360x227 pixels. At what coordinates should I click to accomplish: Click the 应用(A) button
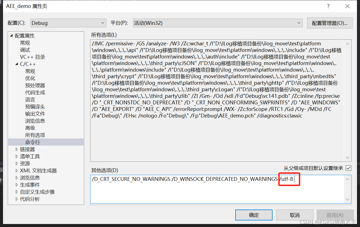coord(335,215)
